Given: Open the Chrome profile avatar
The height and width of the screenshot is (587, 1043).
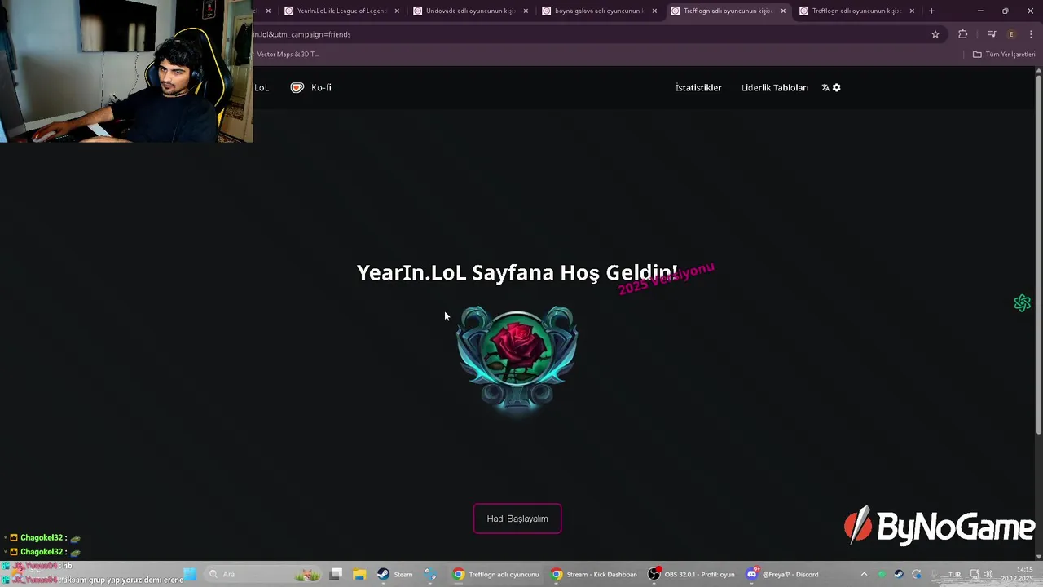Looking at the screenshot, I should coord(1011,34).
